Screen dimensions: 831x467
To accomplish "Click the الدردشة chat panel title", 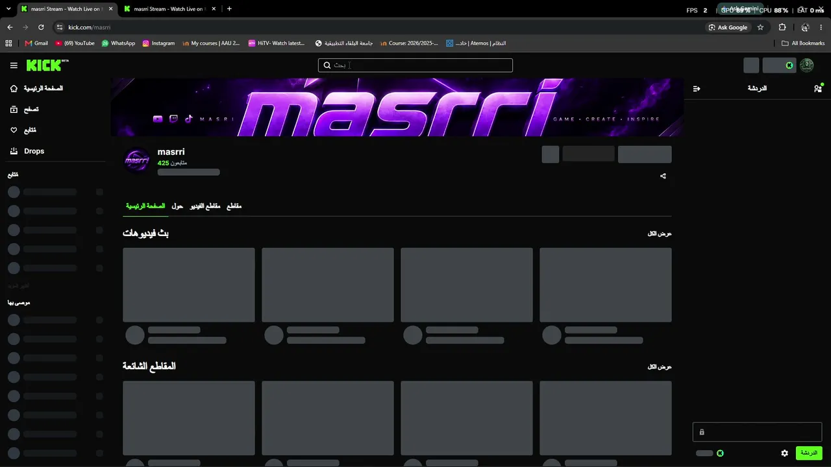I will coord(757,88).
